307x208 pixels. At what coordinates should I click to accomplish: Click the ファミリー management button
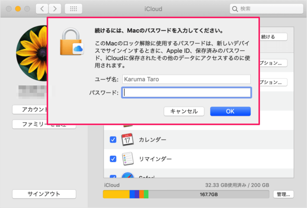tap(44, 124)
